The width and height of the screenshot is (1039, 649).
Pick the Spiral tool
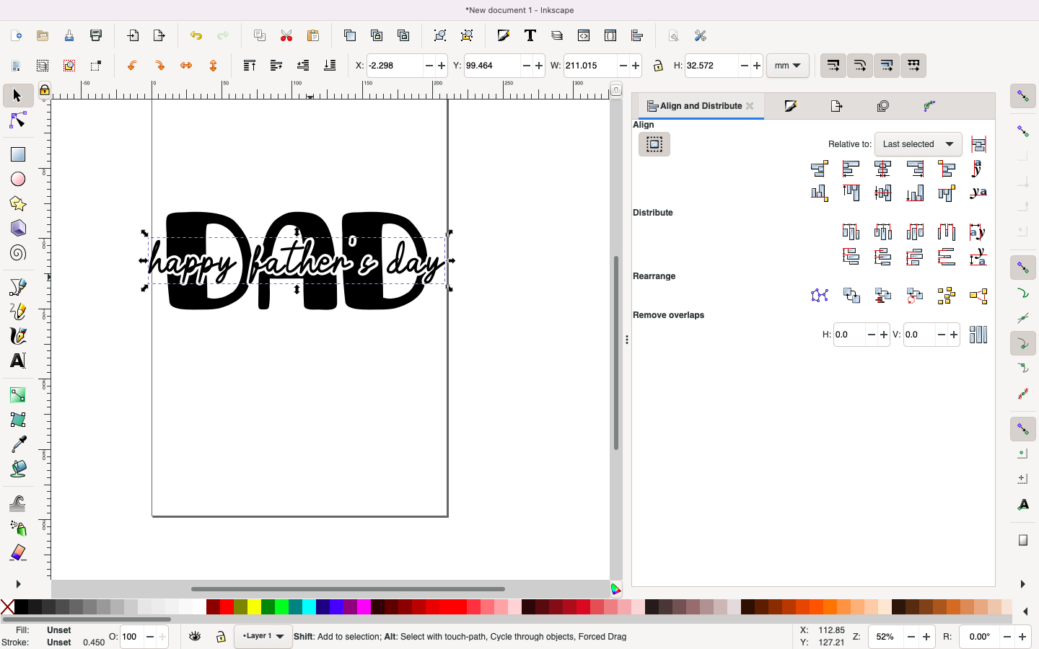18,253
